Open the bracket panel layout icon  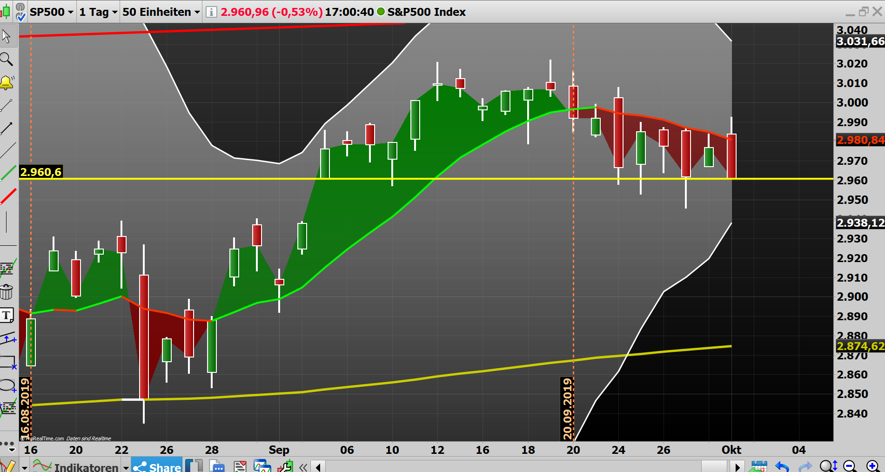(x=194, y=466)
